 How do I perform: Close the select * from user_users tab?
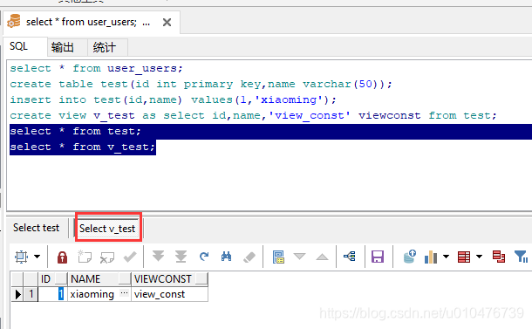pos(167,23)
